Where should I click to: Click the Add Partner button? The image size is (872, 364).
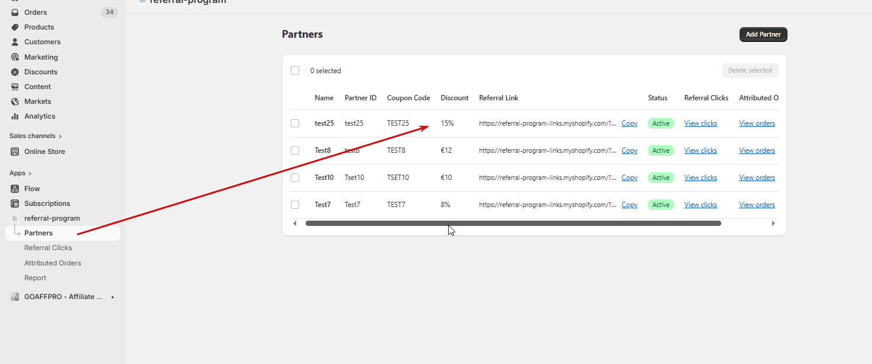tap(763, 35)
